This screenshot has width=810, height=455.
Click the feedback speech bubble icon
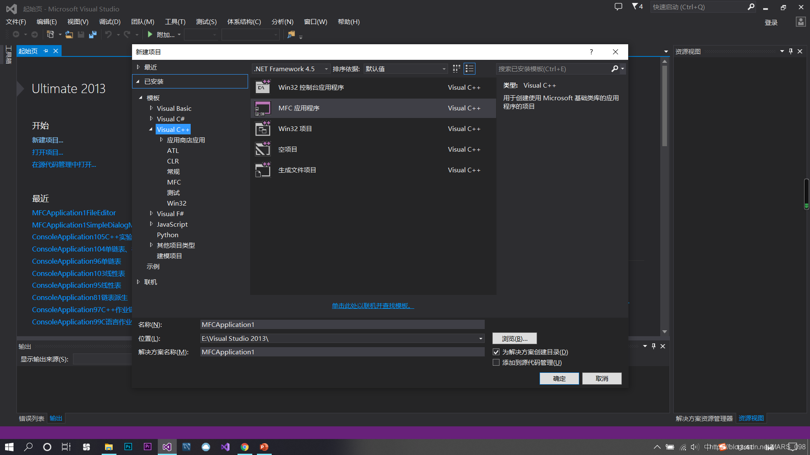pyautogui.click(x=618, y=7)
